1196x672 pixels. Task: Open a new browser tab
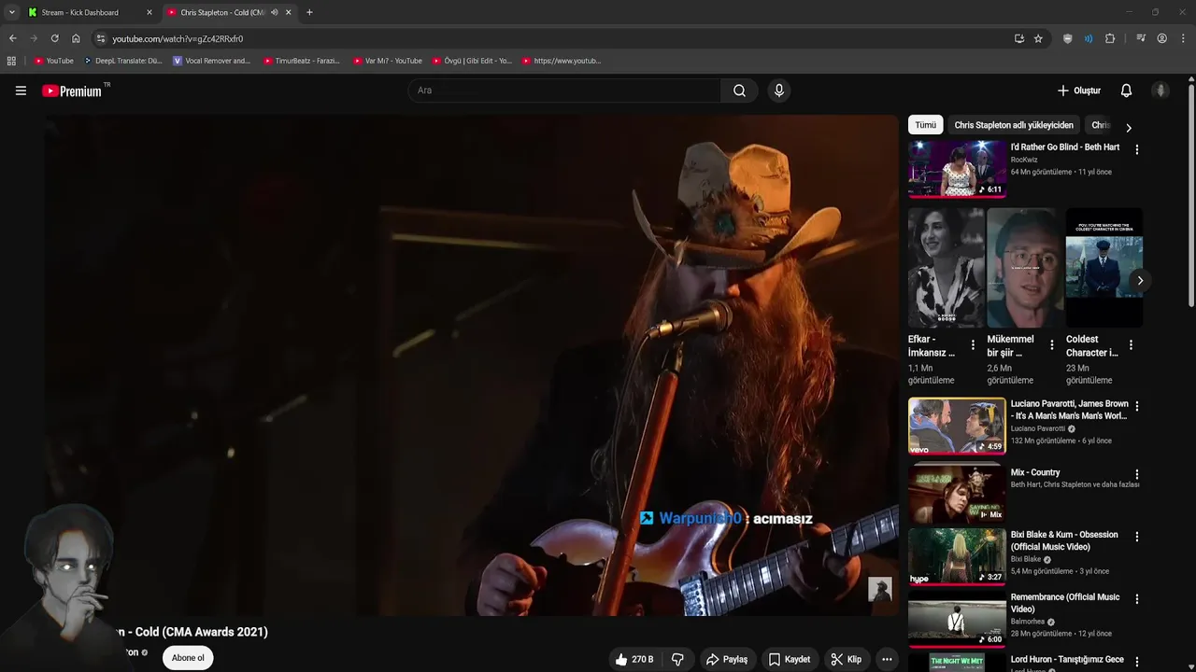(x=309, y=12)
